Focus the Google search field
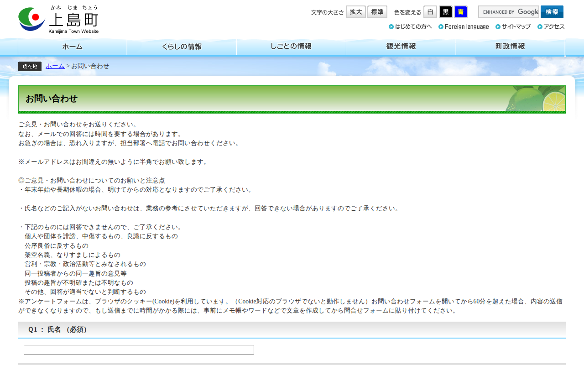584x365 pixels. click(x=509, y=12)
